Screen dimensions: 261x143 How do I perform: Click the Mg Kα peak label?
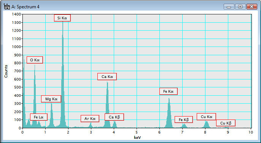pos(51,99)
